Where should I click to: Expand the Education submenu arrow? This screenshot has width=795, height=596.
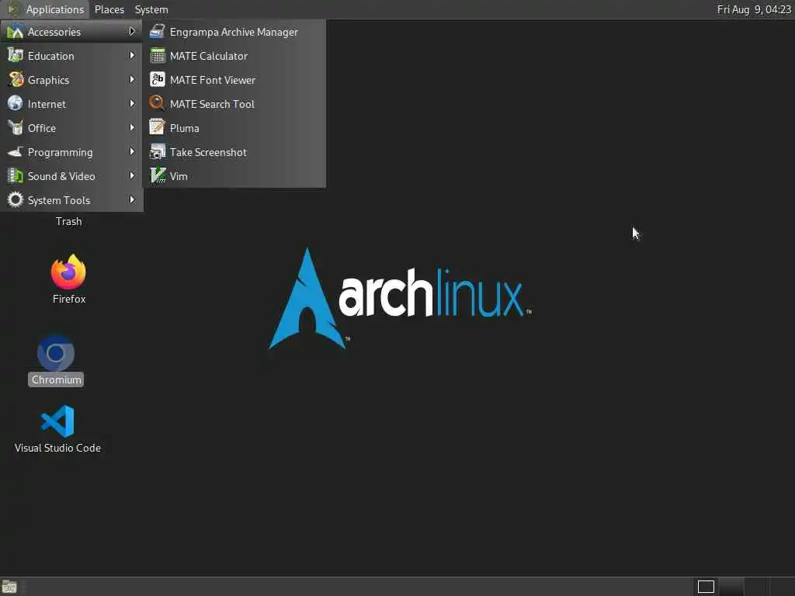pyautogui.click(x=132, y=55)
